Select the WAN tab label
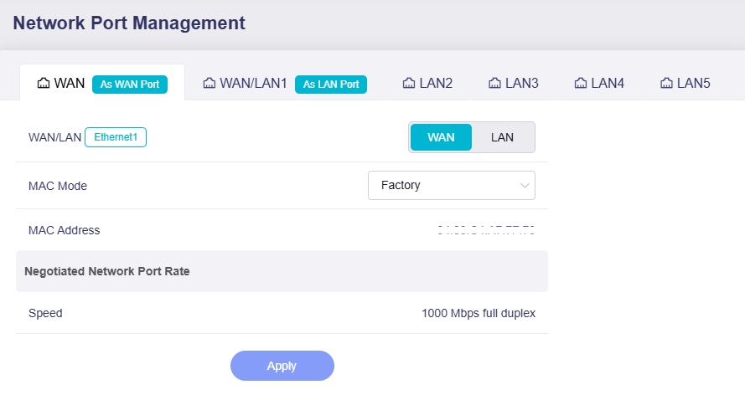Screen dimensions: 745x395 [70, 84]
